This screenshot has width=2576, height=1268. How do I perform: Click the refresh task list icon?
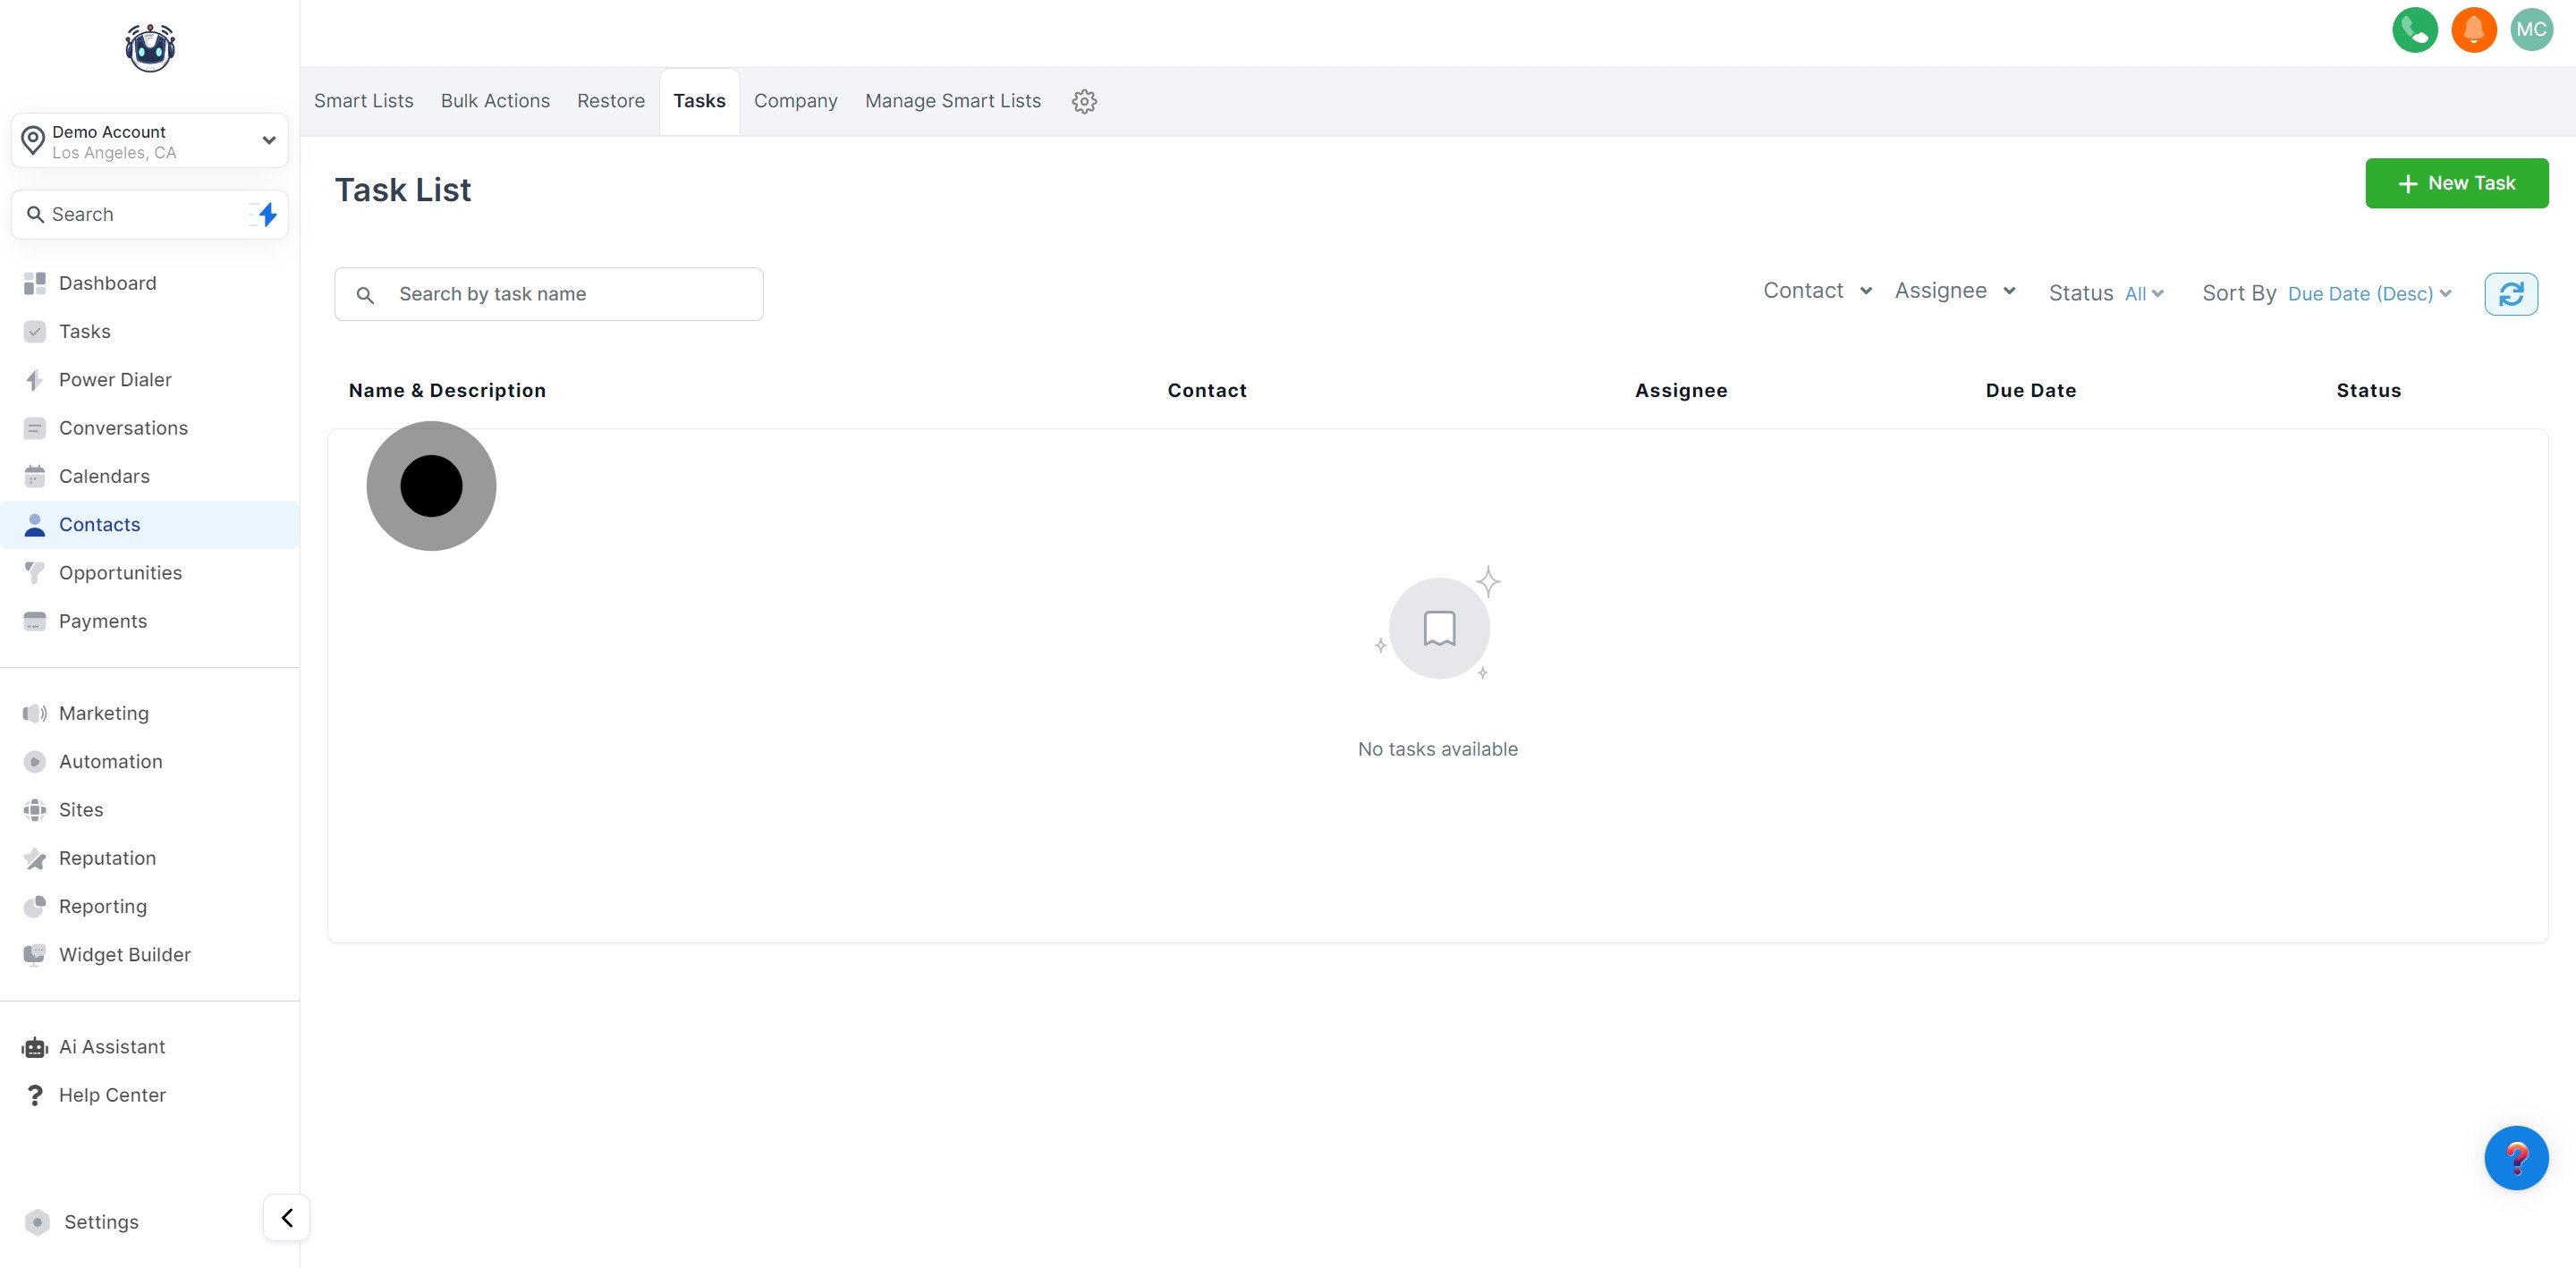tap(2510, 294)
